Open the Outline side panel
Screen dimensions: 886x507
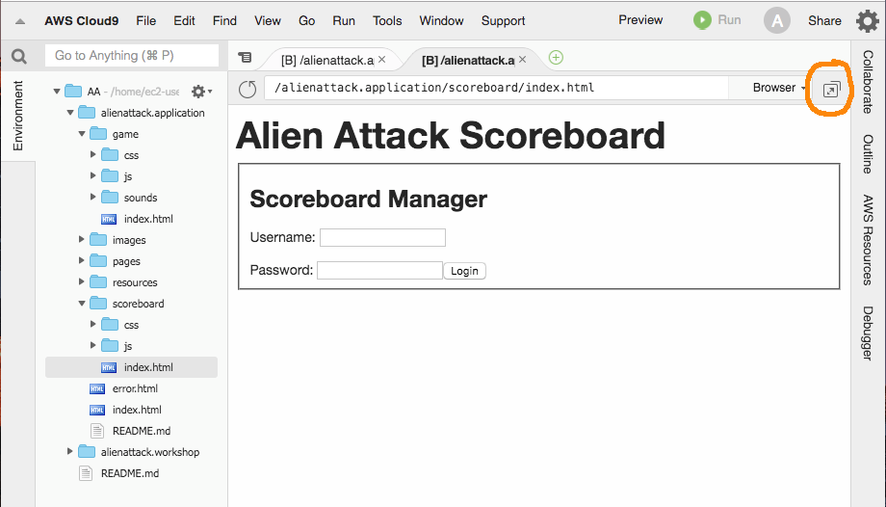pyautogui.click(x=868, y=154)
